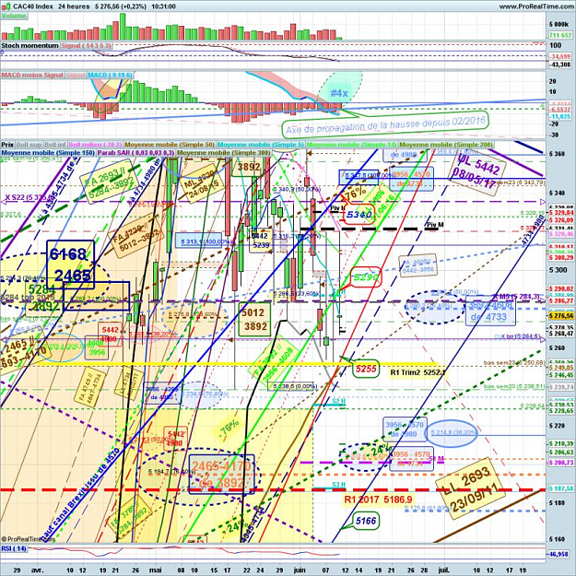Click the Boll inf indicator label
The height and width of the screenshot is (576, 576).
pos(55,145)
